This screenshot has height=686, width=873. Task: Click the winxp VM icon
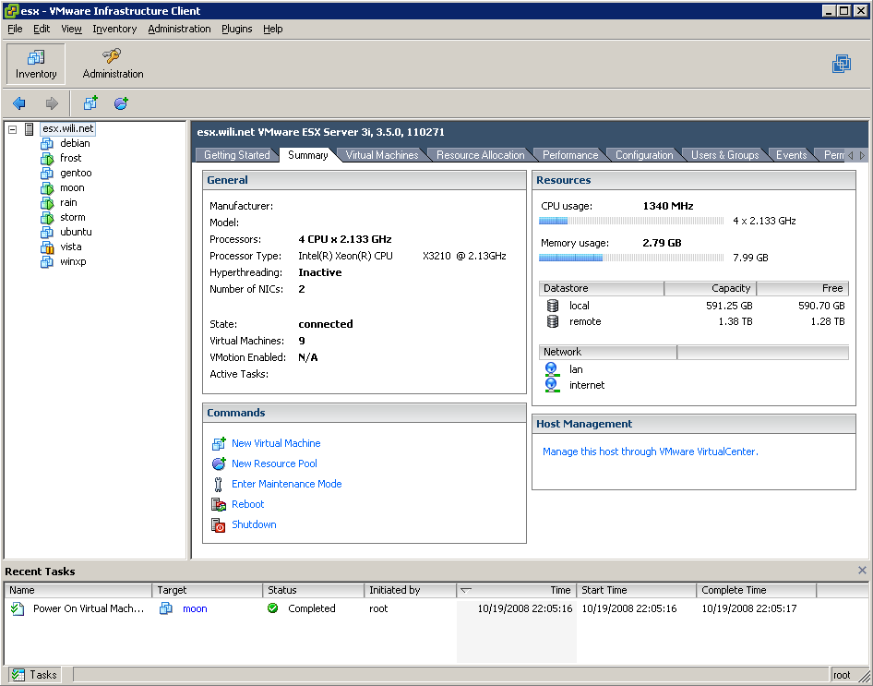pyautogui.click(x=47, y=261)
